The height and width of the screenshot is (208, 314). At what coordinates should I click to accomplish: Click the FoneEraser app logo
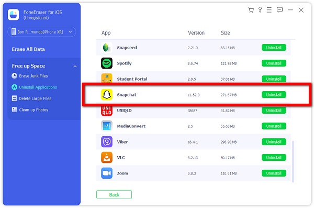[x=13, y=15]
